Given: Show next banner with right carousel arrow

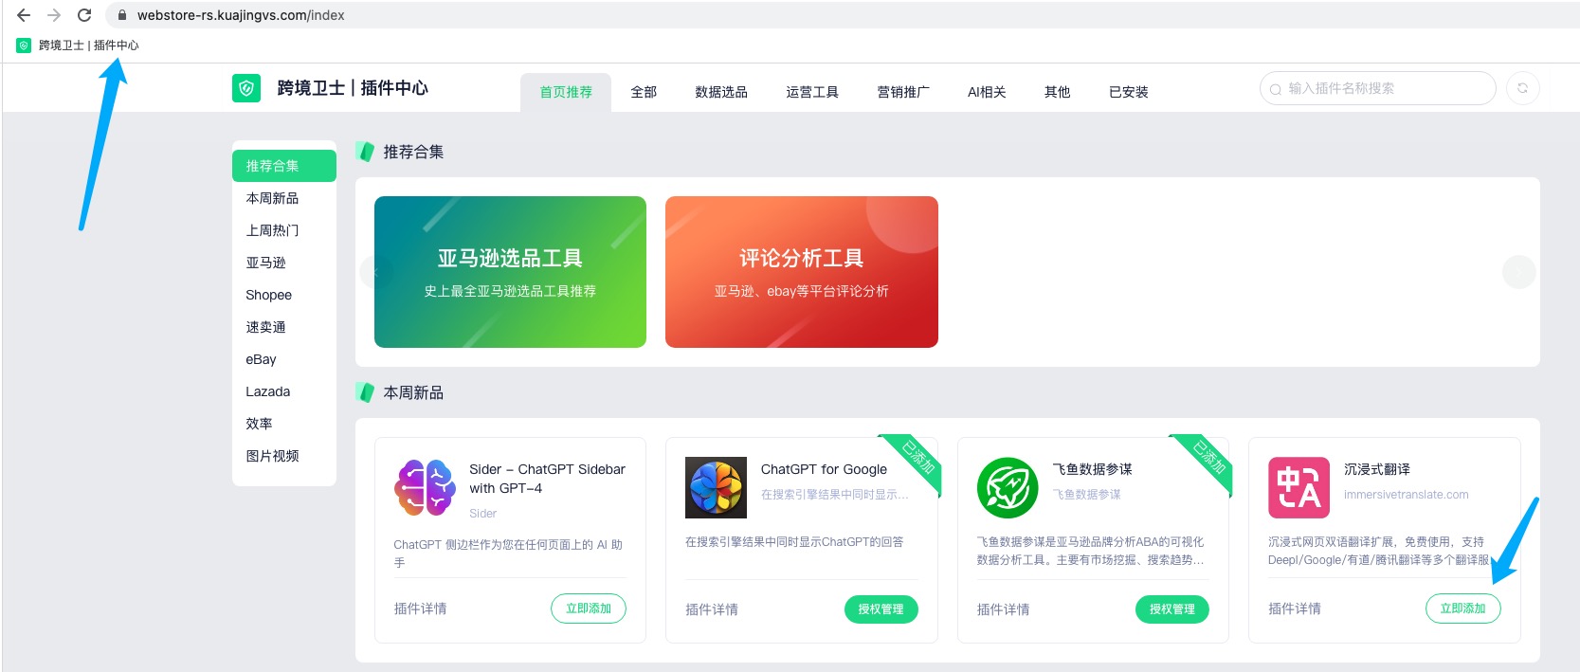Looking at the screenshot, I should pyautogui.click(x=1519, y=272).
